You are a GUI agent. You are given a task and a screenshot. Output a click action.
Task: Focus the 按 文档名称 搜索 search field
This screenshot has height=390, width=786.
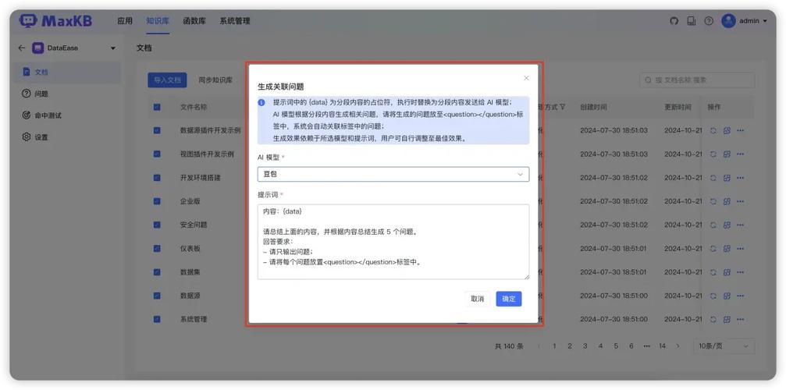(x=697, y=80)
